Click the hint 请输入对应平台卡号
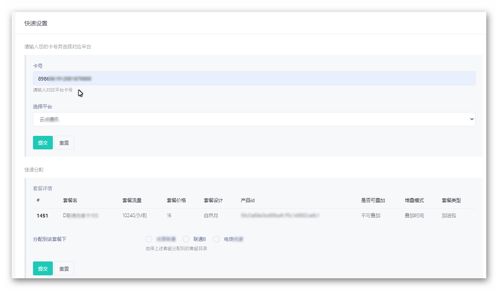498x290 pixels. tap(53, 90)
